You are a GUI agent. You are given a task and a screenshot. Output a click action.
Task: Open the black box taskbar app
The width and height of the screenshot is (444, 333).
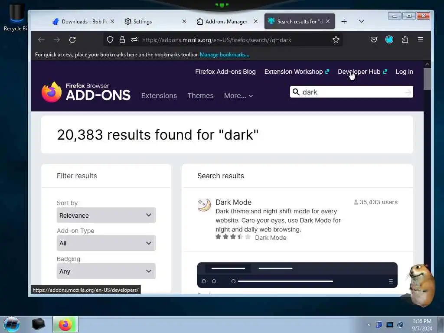(x=38, y=324)
